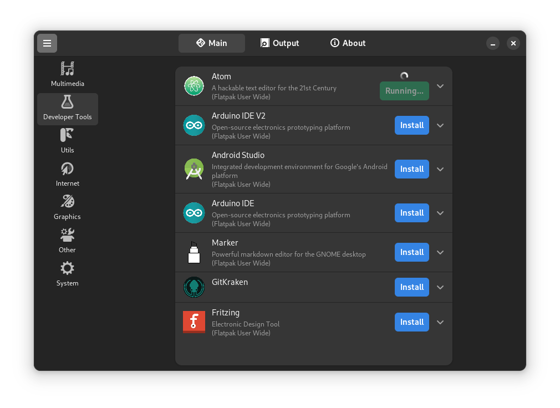Click the loading spinner above Running
The image size is (560, 408).
pyautogui.click(x=404, y=76)
